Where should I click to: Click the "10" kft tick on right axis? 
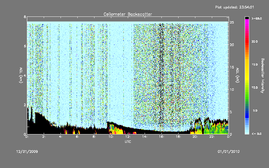[232, 89]
